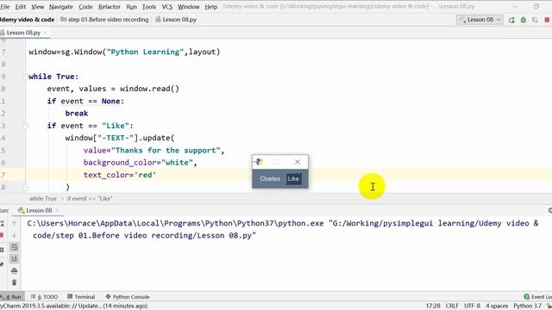Open the View menu
Viewport: 552px width, 310px height.
point(37,7)
